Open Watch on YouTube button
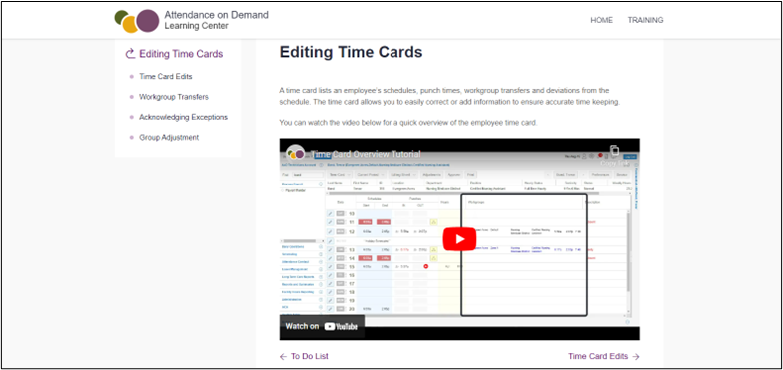Viewport: 783px width, 370px height. [322, 327]
